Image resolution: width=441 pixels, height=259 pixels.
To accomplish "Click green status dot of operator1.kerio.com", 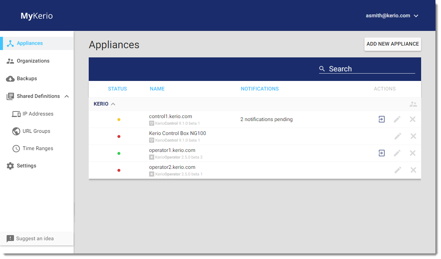I will point(119,153).
